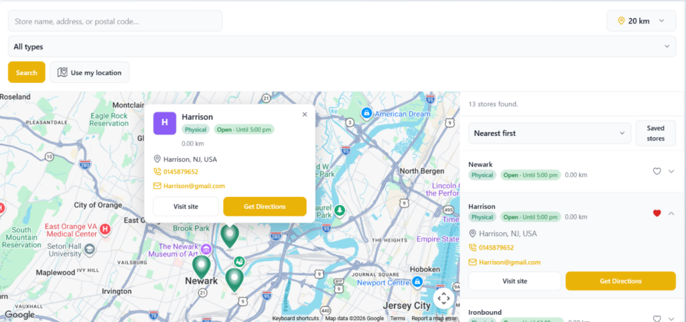Viewport: 686px width, 322px height.
Task: Click The Newark Museum of Art pin
Action: pyautogui.click(x=206, y=250)
